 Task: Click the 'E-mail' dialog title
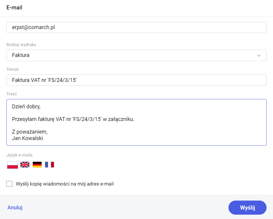tap(14, 8)
